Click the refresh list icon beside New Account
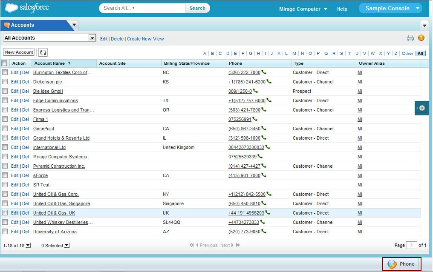Image resolution: width=433 pixels, height=272 pixels. pyautogui.click(x=43, y=52)
